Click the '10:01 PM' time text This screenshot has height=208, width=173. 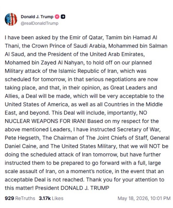160,198
